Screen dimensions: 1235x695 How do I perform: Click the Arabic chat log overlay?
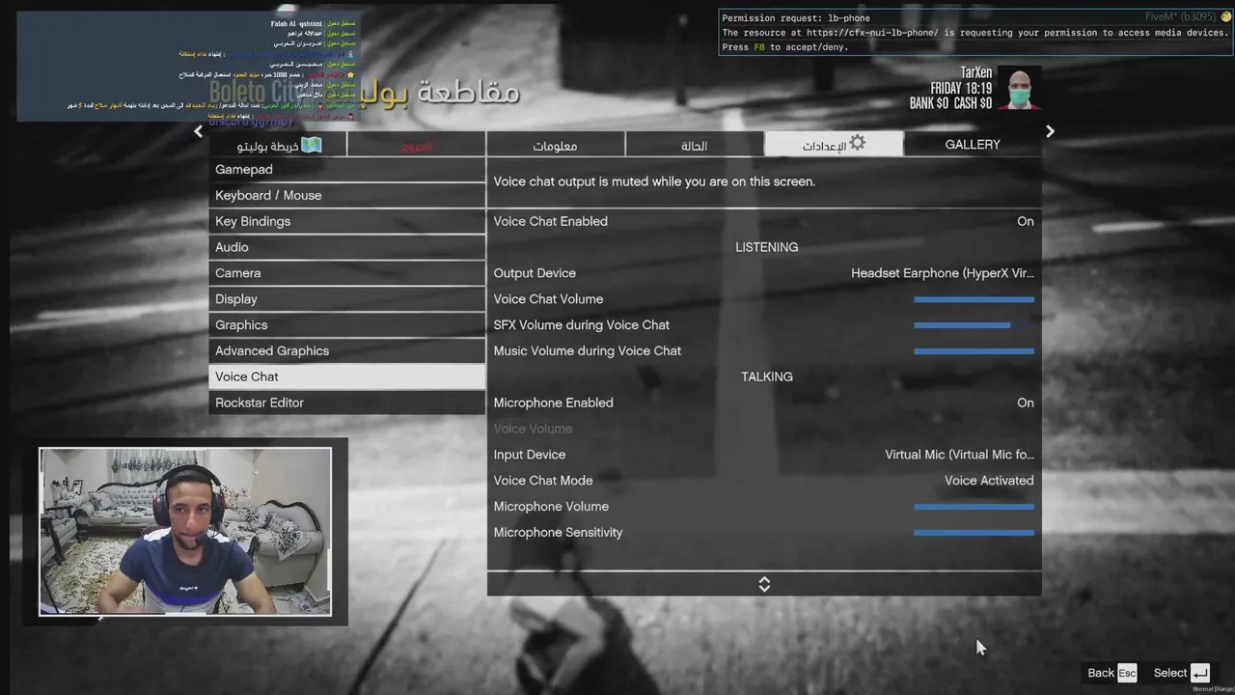pos(188,67)
